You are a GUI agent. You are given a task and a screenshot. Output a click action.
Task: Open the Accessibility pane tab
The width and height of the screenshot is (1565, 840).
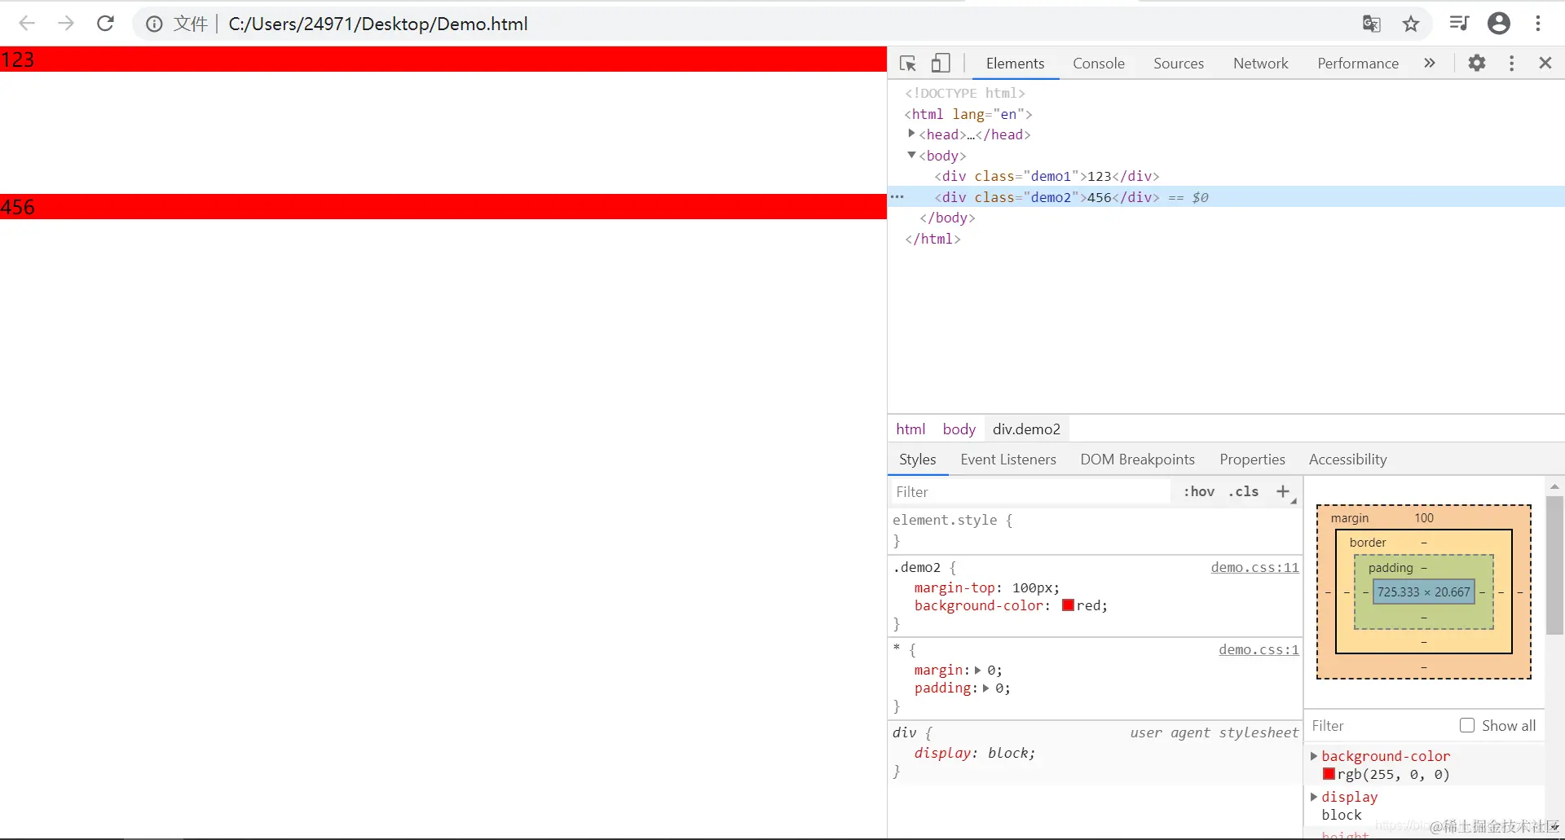(x=1348, y=460)
